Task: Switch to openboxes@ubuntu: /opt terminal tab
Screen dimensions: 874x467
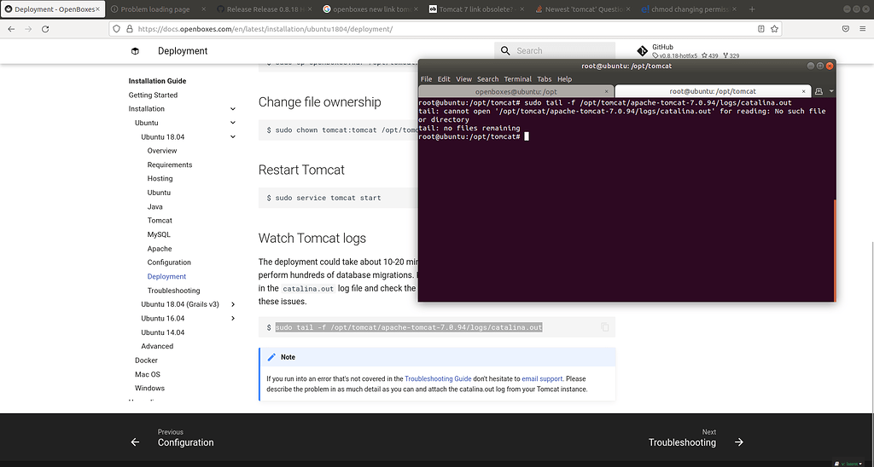Action: (x=516, y=91)
